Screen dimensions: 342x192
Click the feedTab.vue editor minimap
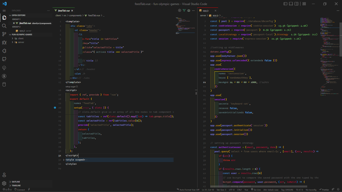coord(185,25)
